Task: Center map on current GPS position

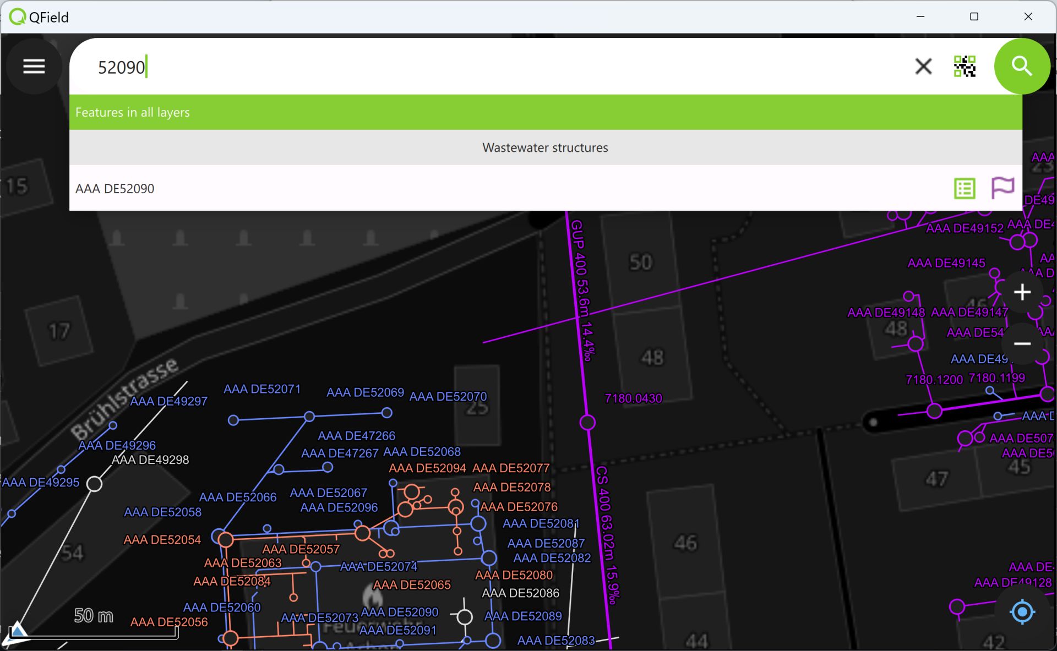Action: [1022, 611]
